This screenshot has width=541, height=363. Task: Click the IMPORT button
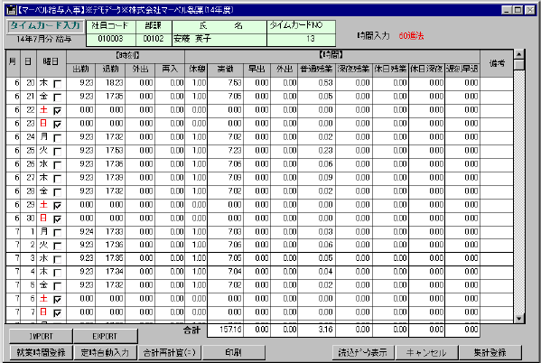pyautogui.click(x=41, y=336)
